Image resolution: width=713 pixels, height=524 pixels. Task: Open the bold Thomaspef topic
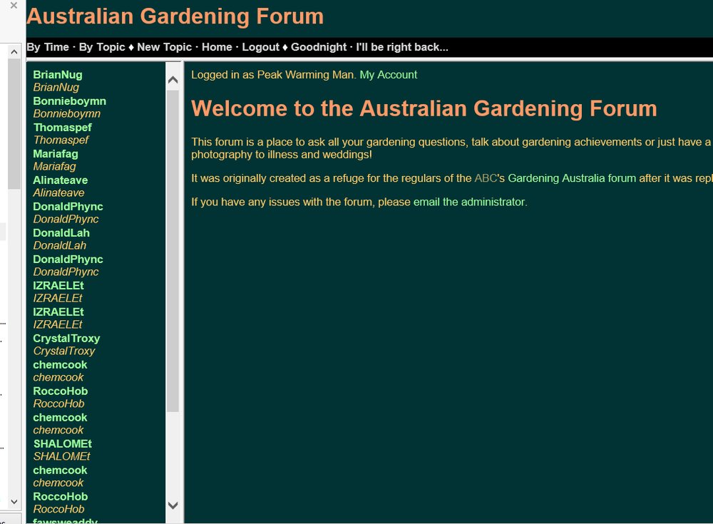(x=62, y=128)
